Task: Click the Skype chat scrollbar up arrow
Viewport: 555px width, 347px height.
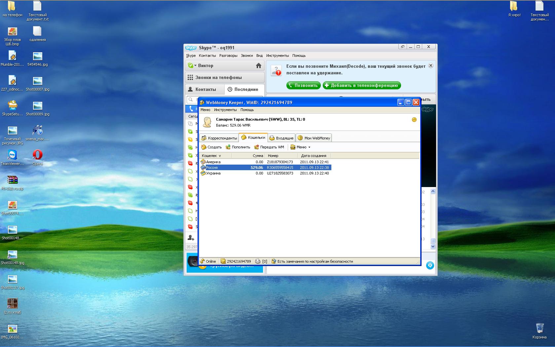Action: [433, 191]
